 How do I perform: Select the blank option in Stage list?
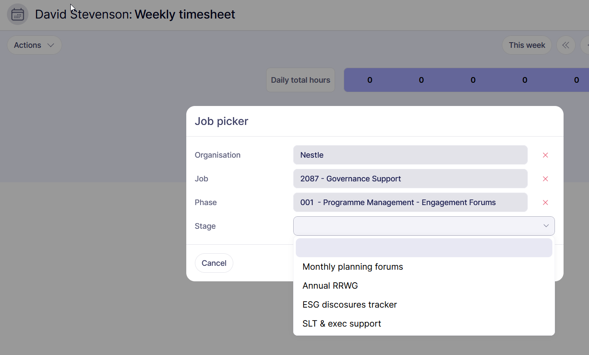(423, 248)
